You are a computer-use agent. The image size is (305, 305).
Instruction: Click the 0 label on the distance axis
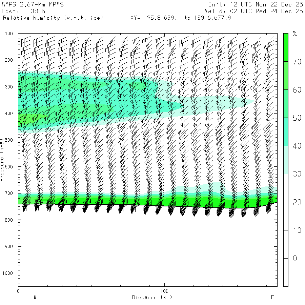18,291
